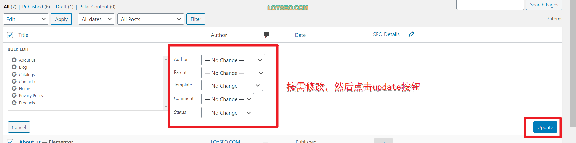Cancel the bulk edit
576x143 pixels.
click(x=19, y=127)
